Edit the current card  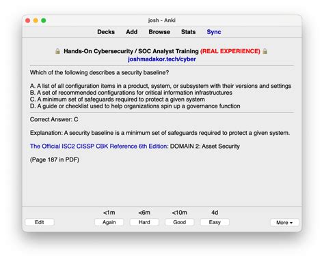click(40, 222)
